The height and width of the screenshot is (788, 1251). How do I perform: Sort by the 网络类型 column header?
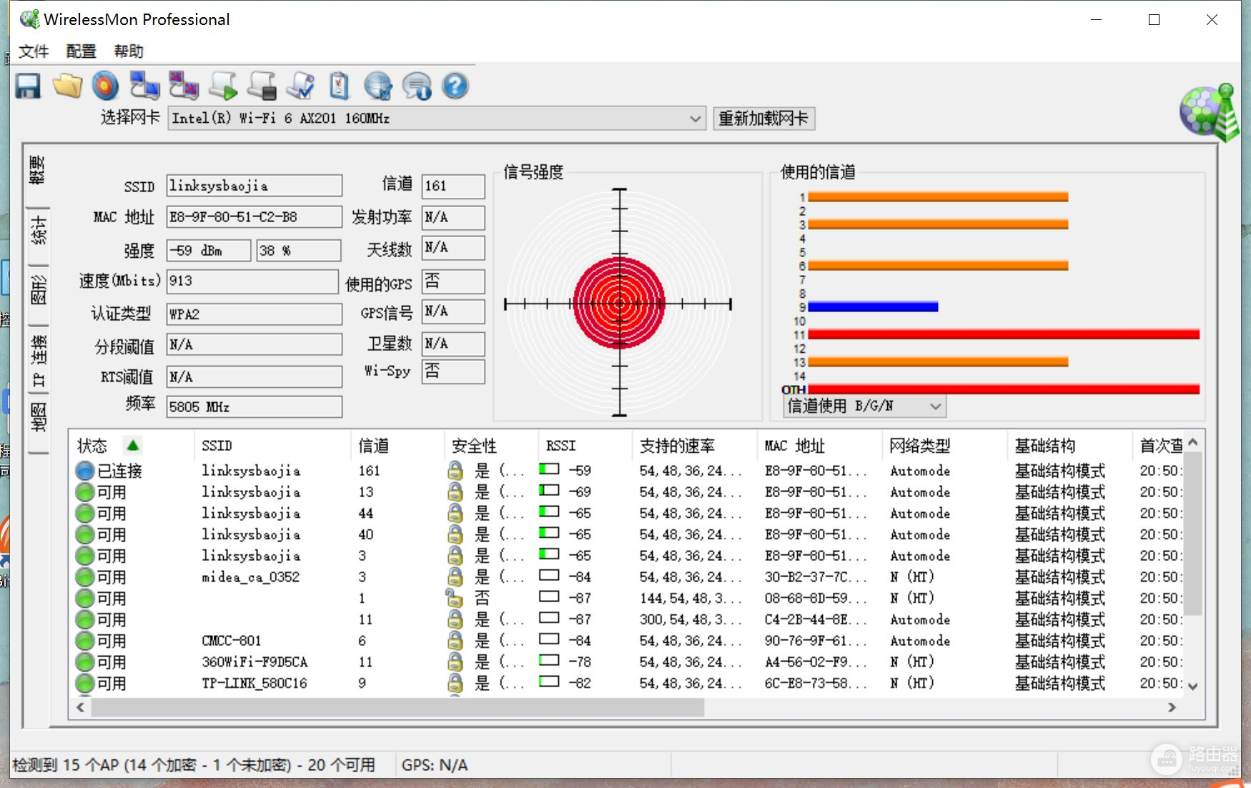[944, 446]
